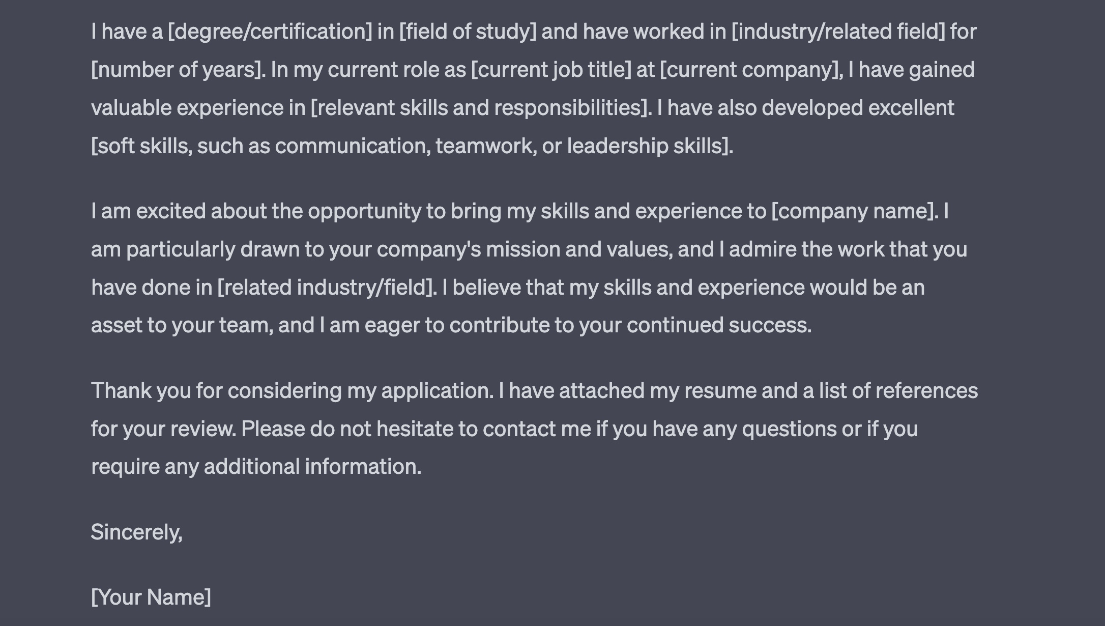Click the [company name] placeholder
1105x626 pixels.
[853, 211]
